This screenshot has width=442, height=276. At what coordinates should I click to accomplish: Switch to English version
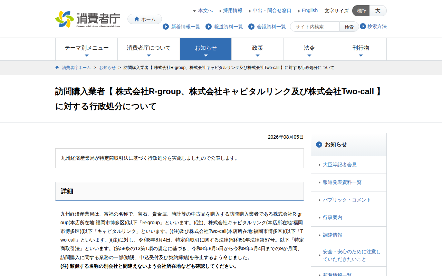click(x=309, y=11)
